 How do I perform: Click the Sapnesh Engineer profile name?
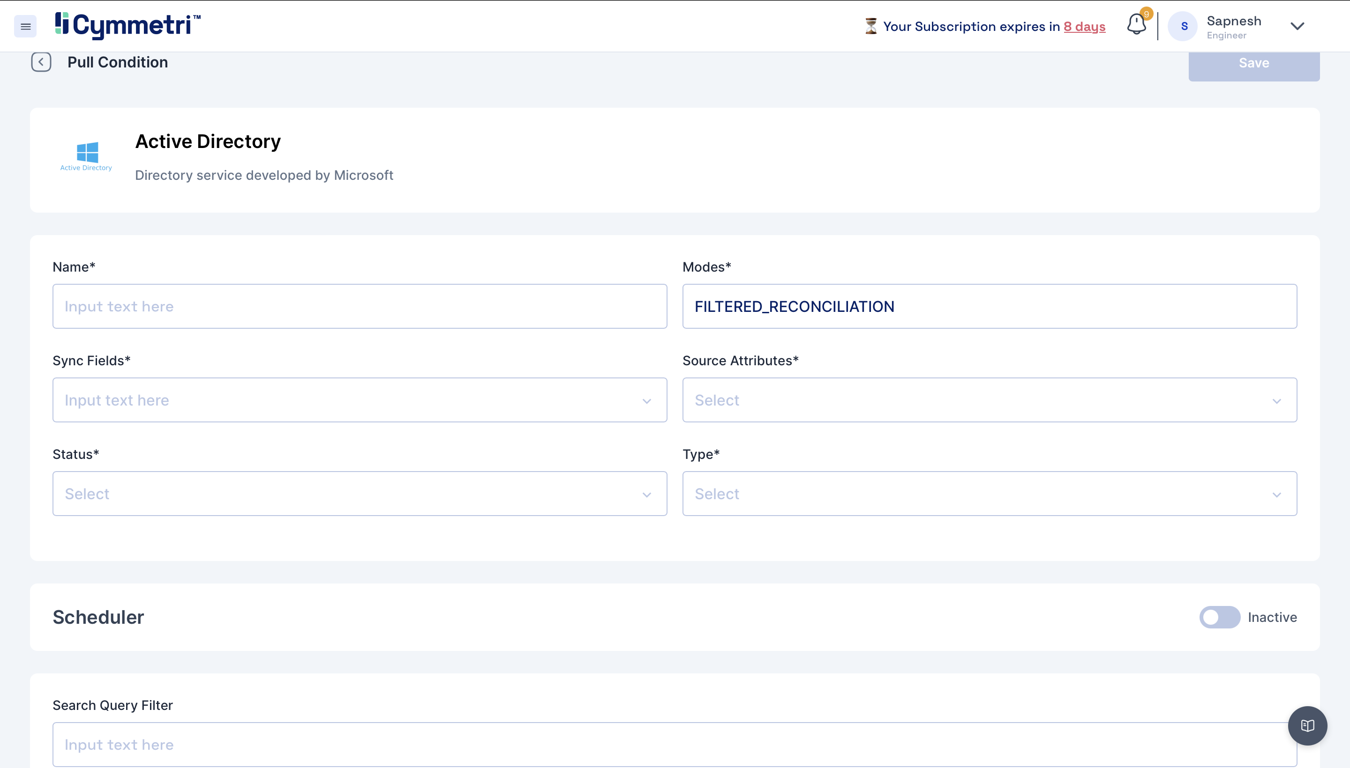tap(1233, 26)
